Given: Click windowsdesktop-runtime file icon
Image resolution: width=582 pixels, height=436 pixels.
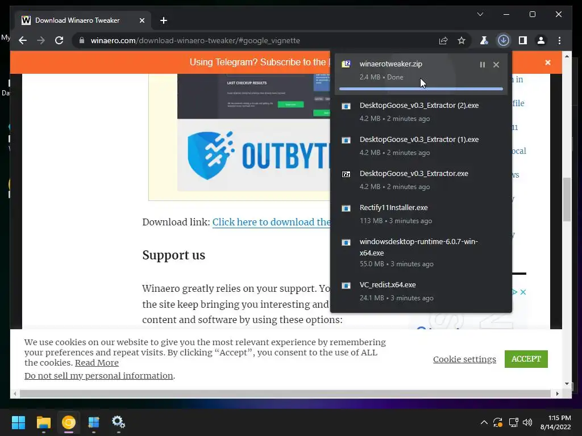Looking at the screenshot, I should click(346, 242).
